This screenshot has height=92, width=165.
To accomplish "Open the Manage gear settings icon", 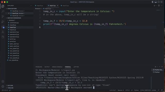I will click(x=3, y=86).
